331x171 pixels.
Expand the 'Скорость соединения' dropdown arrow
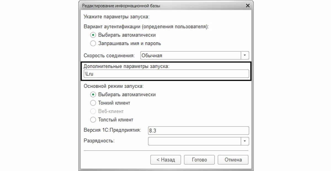[245, 55]
